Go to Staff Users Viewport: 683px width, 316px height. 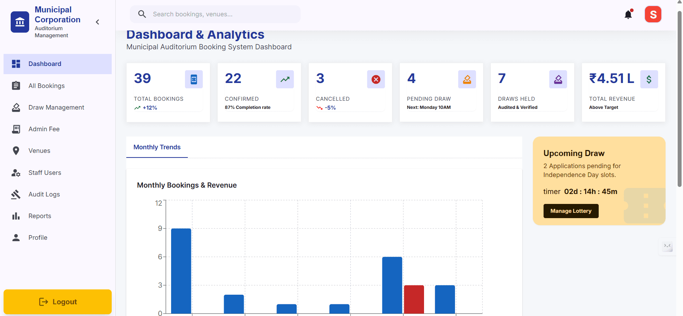[58, 173]
